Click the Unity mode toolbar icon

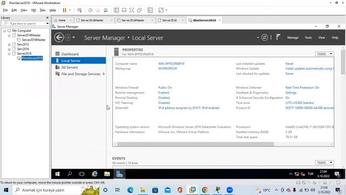tap(139, 10)
